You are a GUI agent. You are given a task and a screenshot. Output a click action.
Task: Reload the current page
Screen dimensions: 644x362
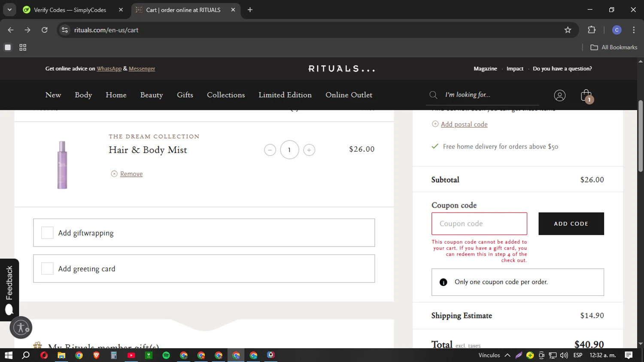pyautogui.click(x=45, y=30)
